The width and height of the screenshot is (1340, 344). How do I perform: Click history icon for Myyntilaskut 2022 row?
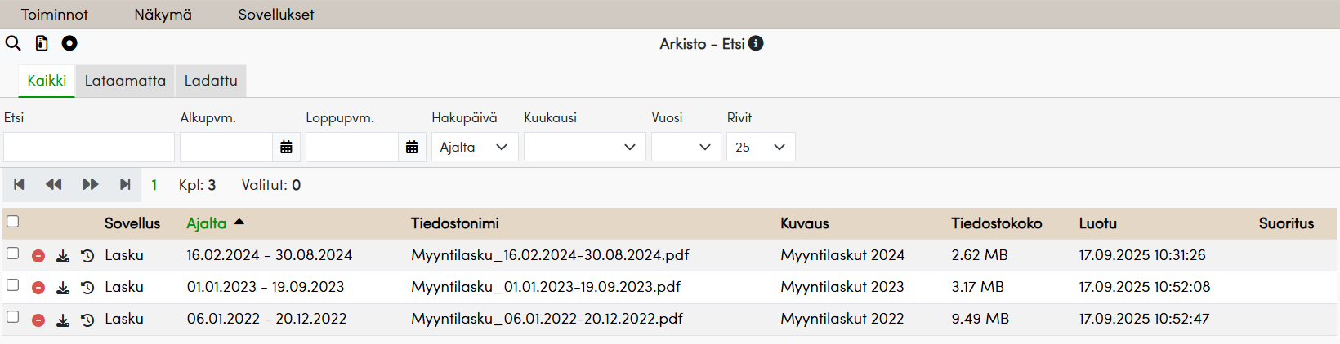point(87,320)
